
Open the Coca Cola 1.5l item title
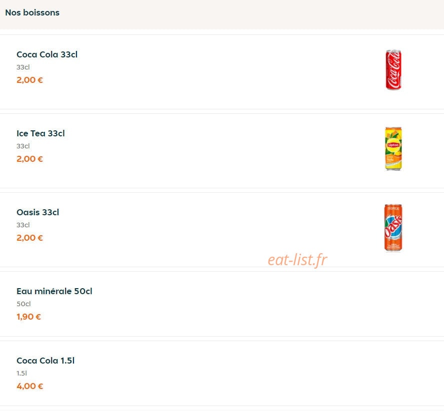click(45, 361)
